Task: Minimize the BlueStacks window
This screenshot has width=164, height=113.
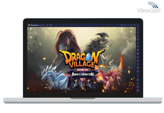Action: point(128,25)
